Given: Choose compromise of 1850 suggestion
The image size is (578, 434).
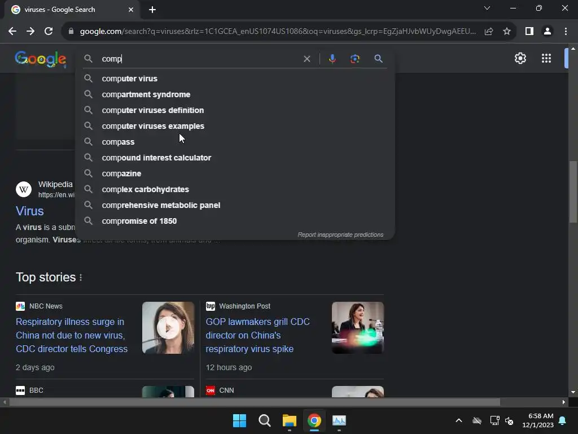Looking at the screenshot, I should click(x=235, y=221).
